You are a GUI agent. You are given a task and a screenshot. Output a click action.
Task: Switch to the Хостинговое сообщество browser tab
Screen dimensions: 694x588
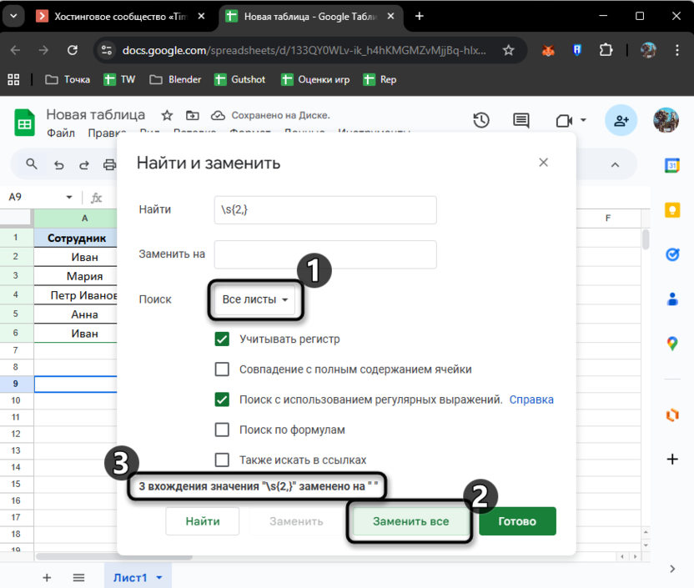(118, 16)
